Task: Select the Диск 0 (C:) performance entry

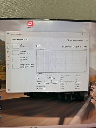Action: (23, 59)
